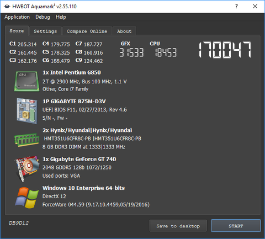Click the START benchmark button

click(236, 226)
